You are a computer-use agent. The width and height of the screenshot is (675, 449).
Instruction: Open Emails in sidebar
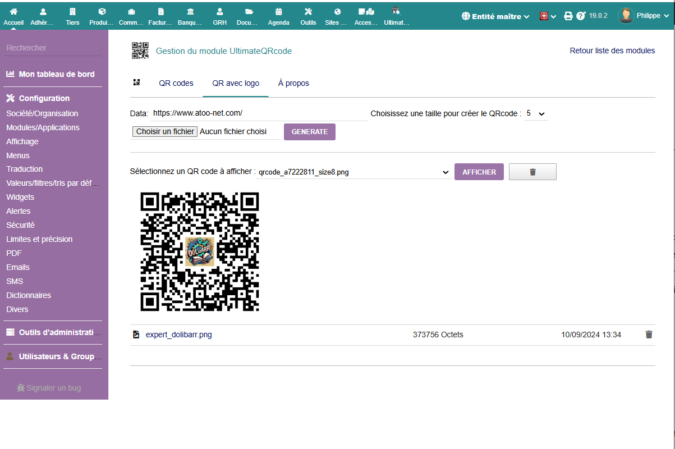18,267
